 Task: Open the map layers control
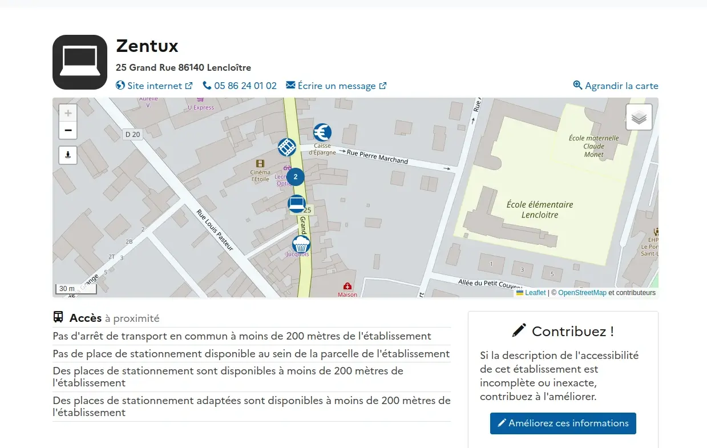pos(639,118)
